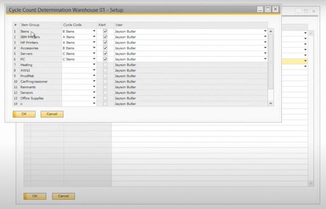Image resolution: width=326 pixels, height=209 pixels.
Task: Toggle Alert checkbox for HP Printers
Action: click(x=105, y=42)
